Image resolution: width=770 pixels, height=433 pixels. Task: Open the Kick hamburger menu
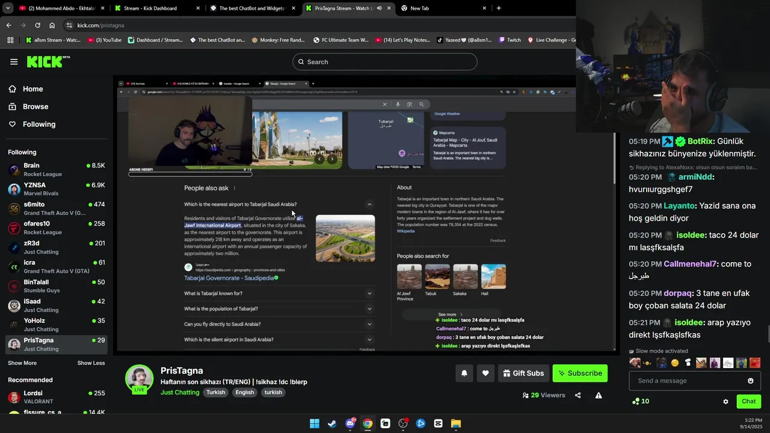14,62
